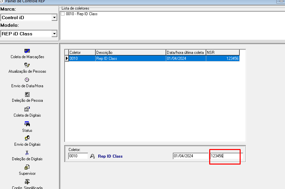
Task: Click Deleção de Digitais scissors icon
Action: click(x=27, y=153)
